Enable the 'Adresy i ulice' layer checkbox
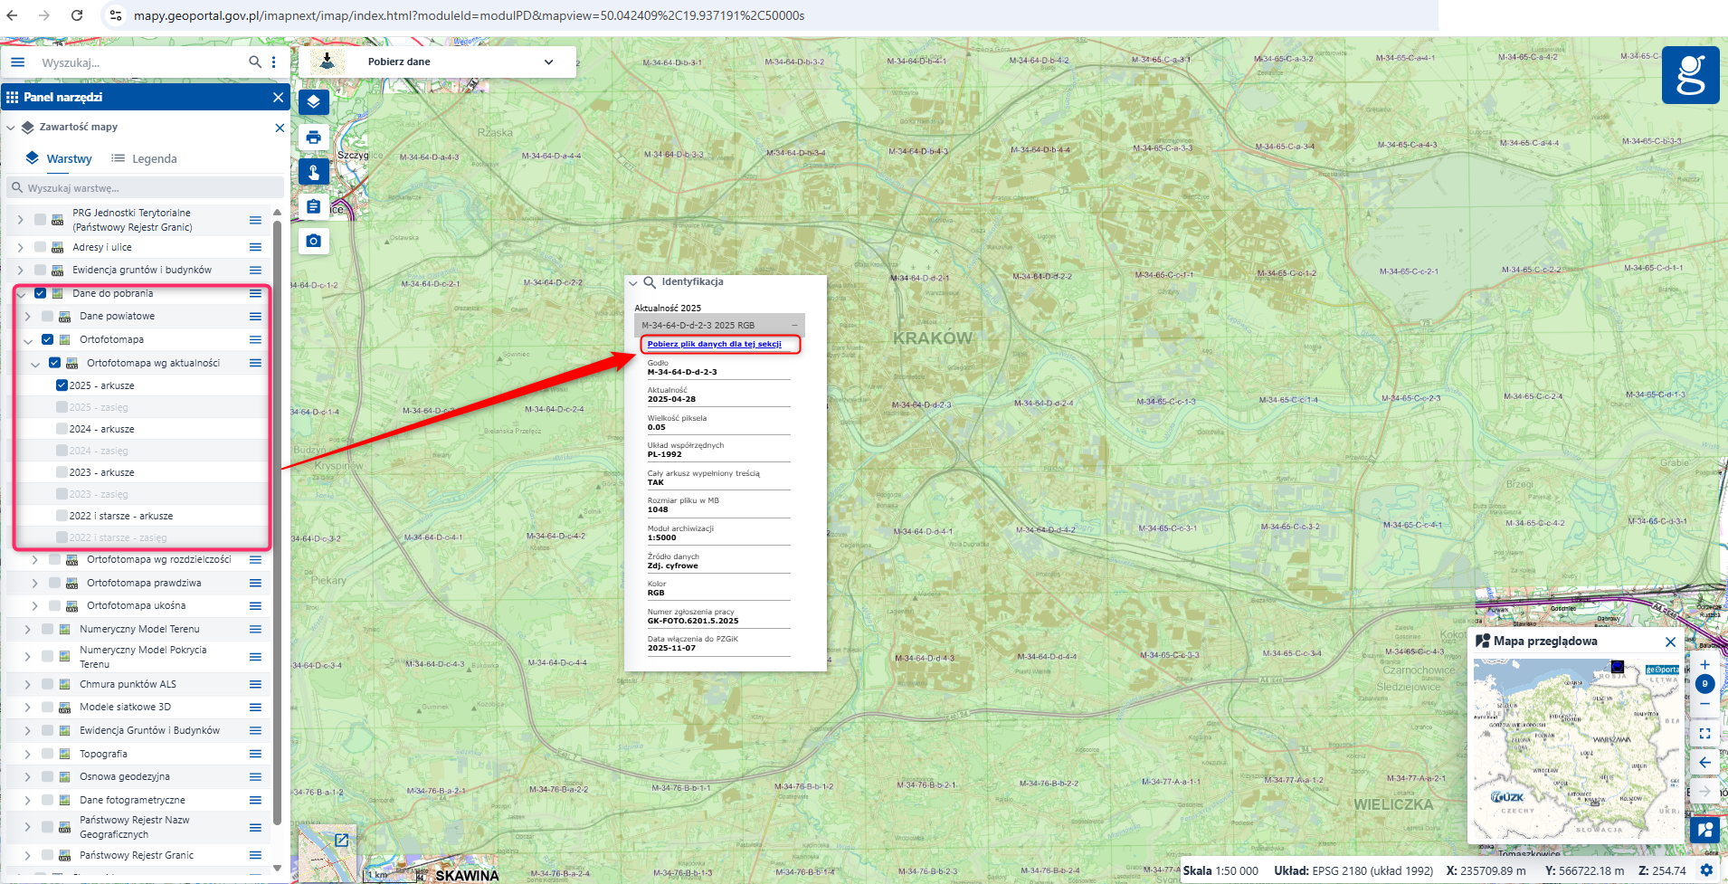Image resolution: width=1728 pixels, height=884 pixels. tap(40, 247)
